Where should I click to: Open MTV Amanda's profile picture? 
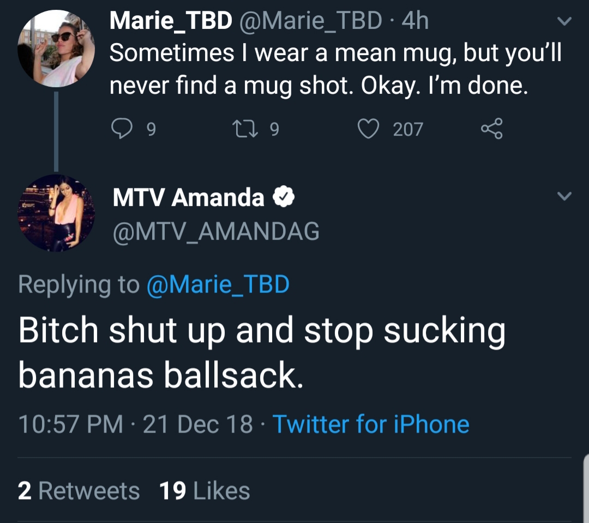56,212
